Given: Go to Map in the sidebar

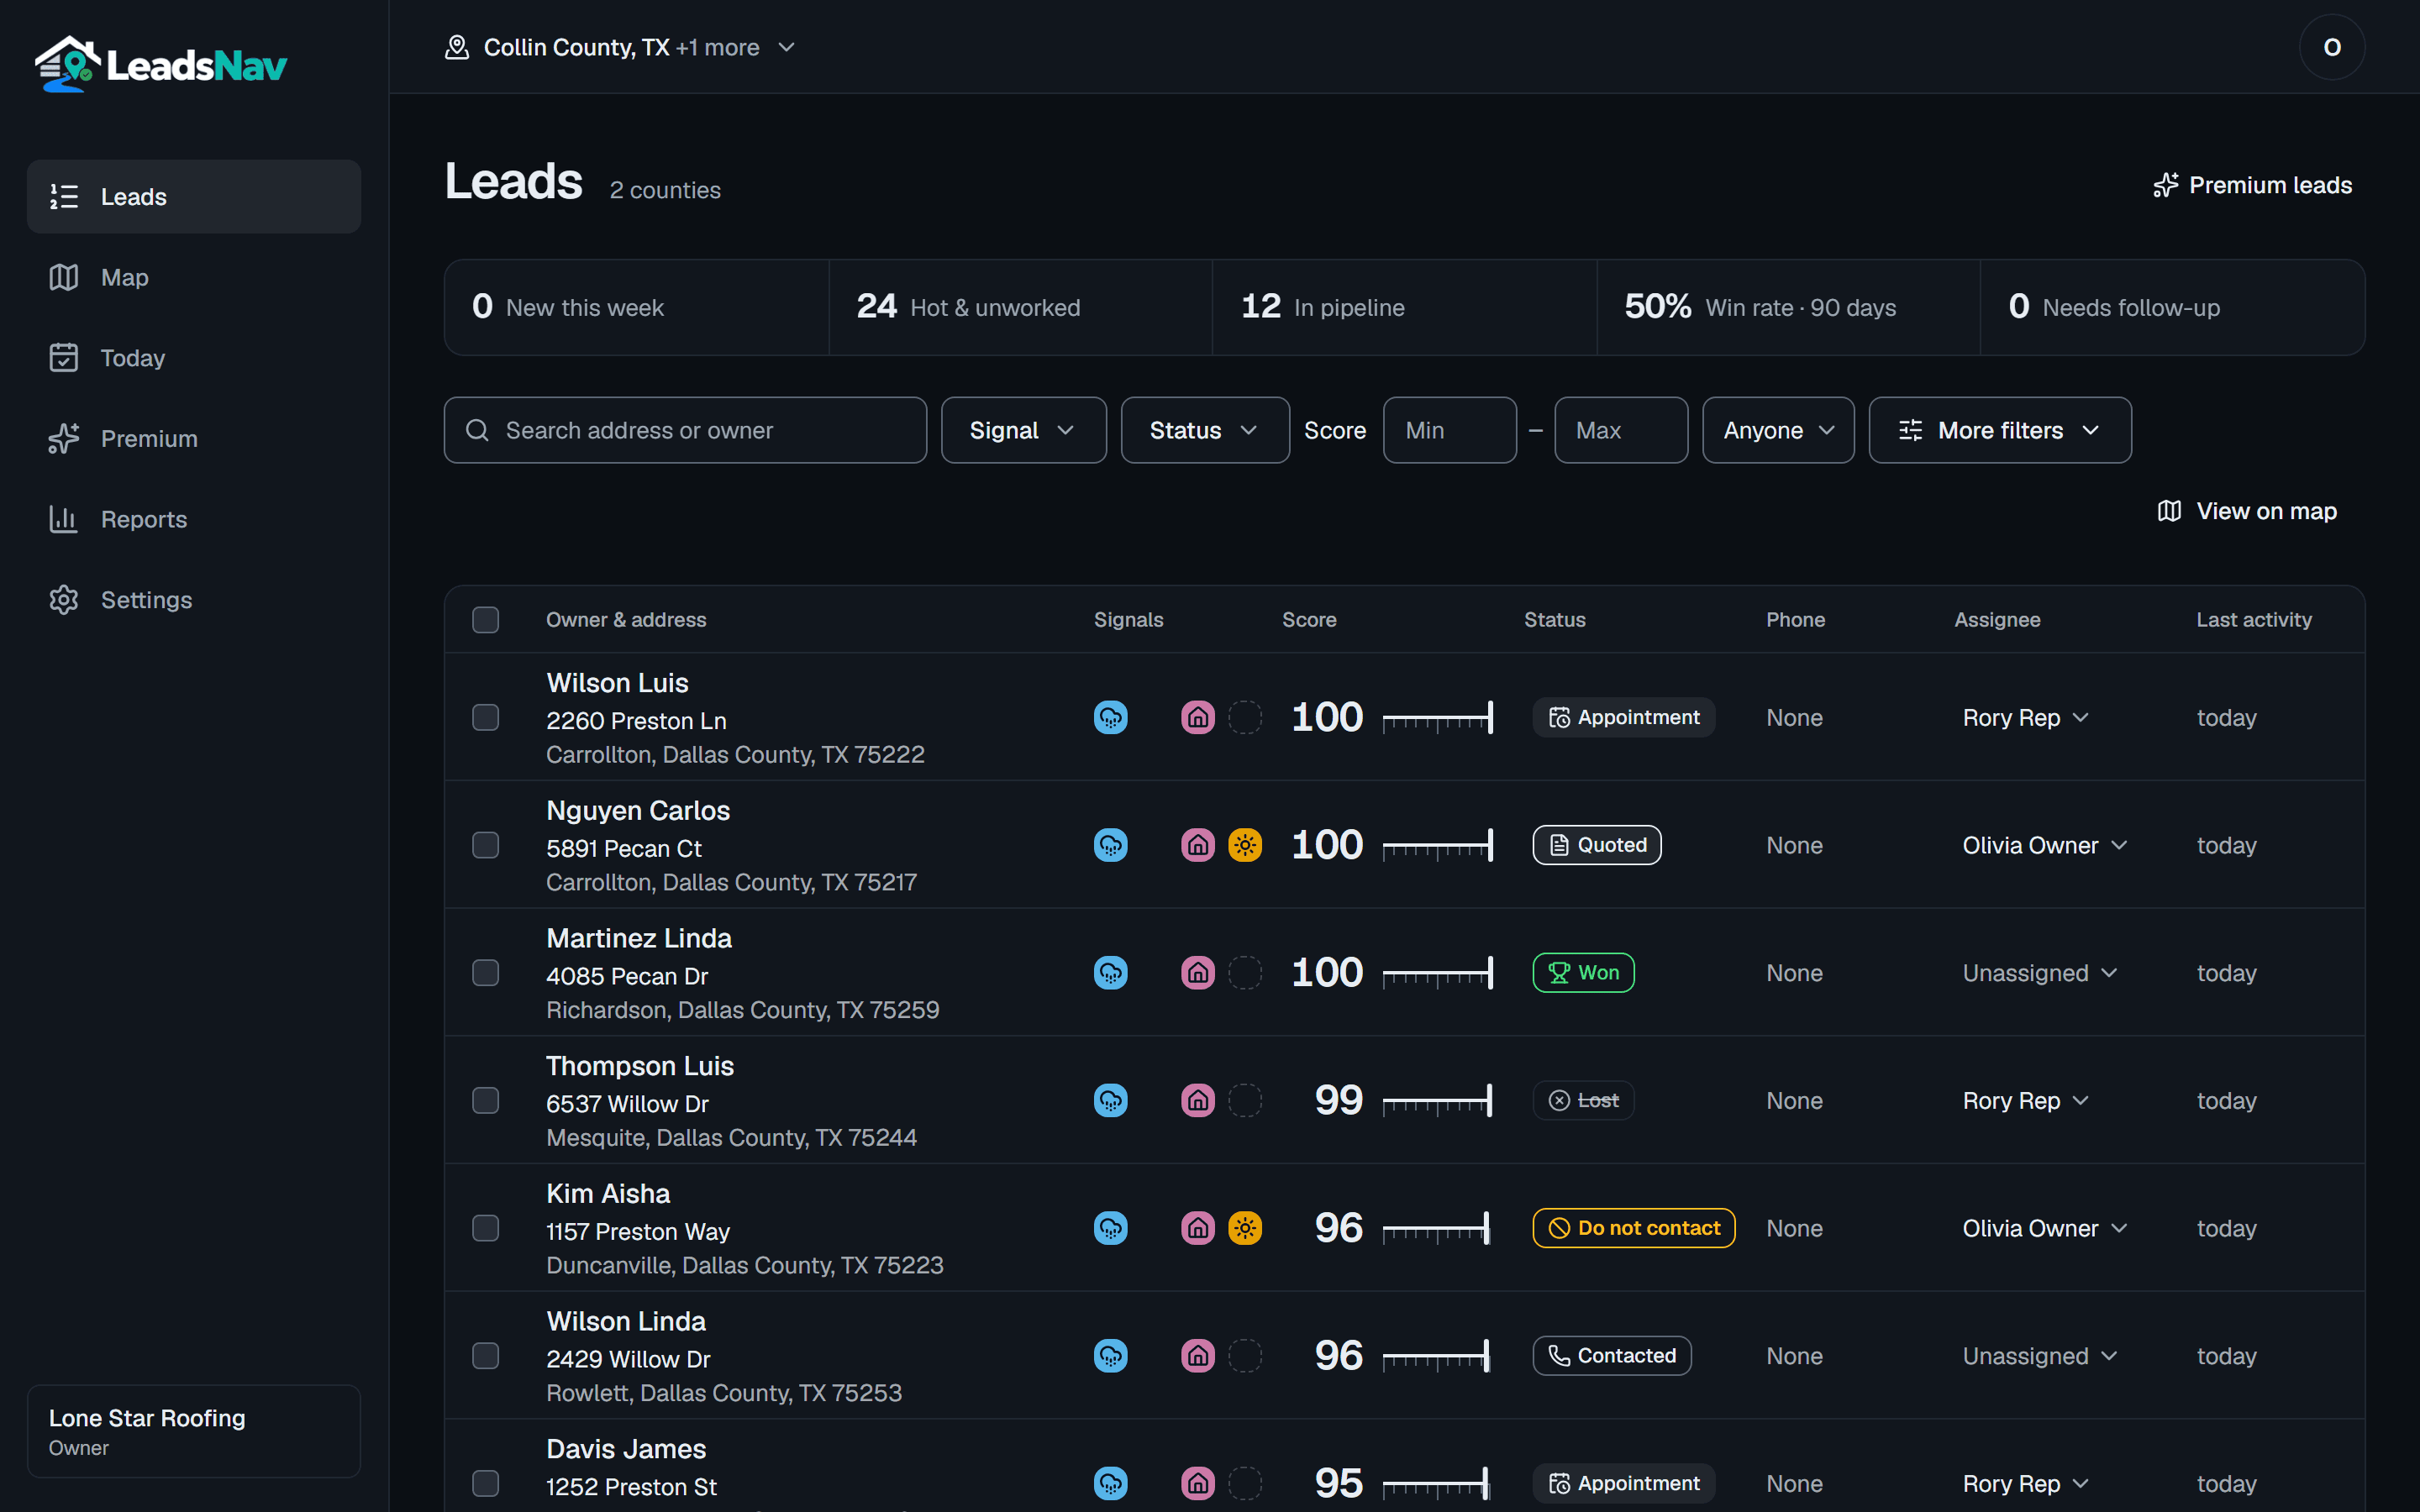Looking at the screenshot, I should coord(194,277).
